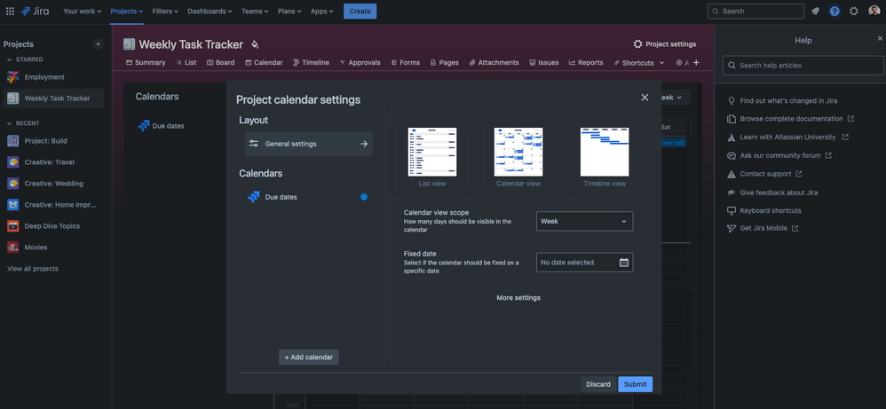Open the Reports tab
This screenshot has width=886, height=409.
pyautogui.click(x=586, y=63)
